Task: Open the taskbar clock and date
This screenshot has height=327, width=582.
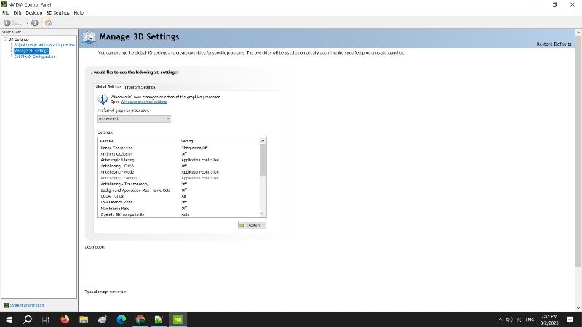Action: point(549,320)
